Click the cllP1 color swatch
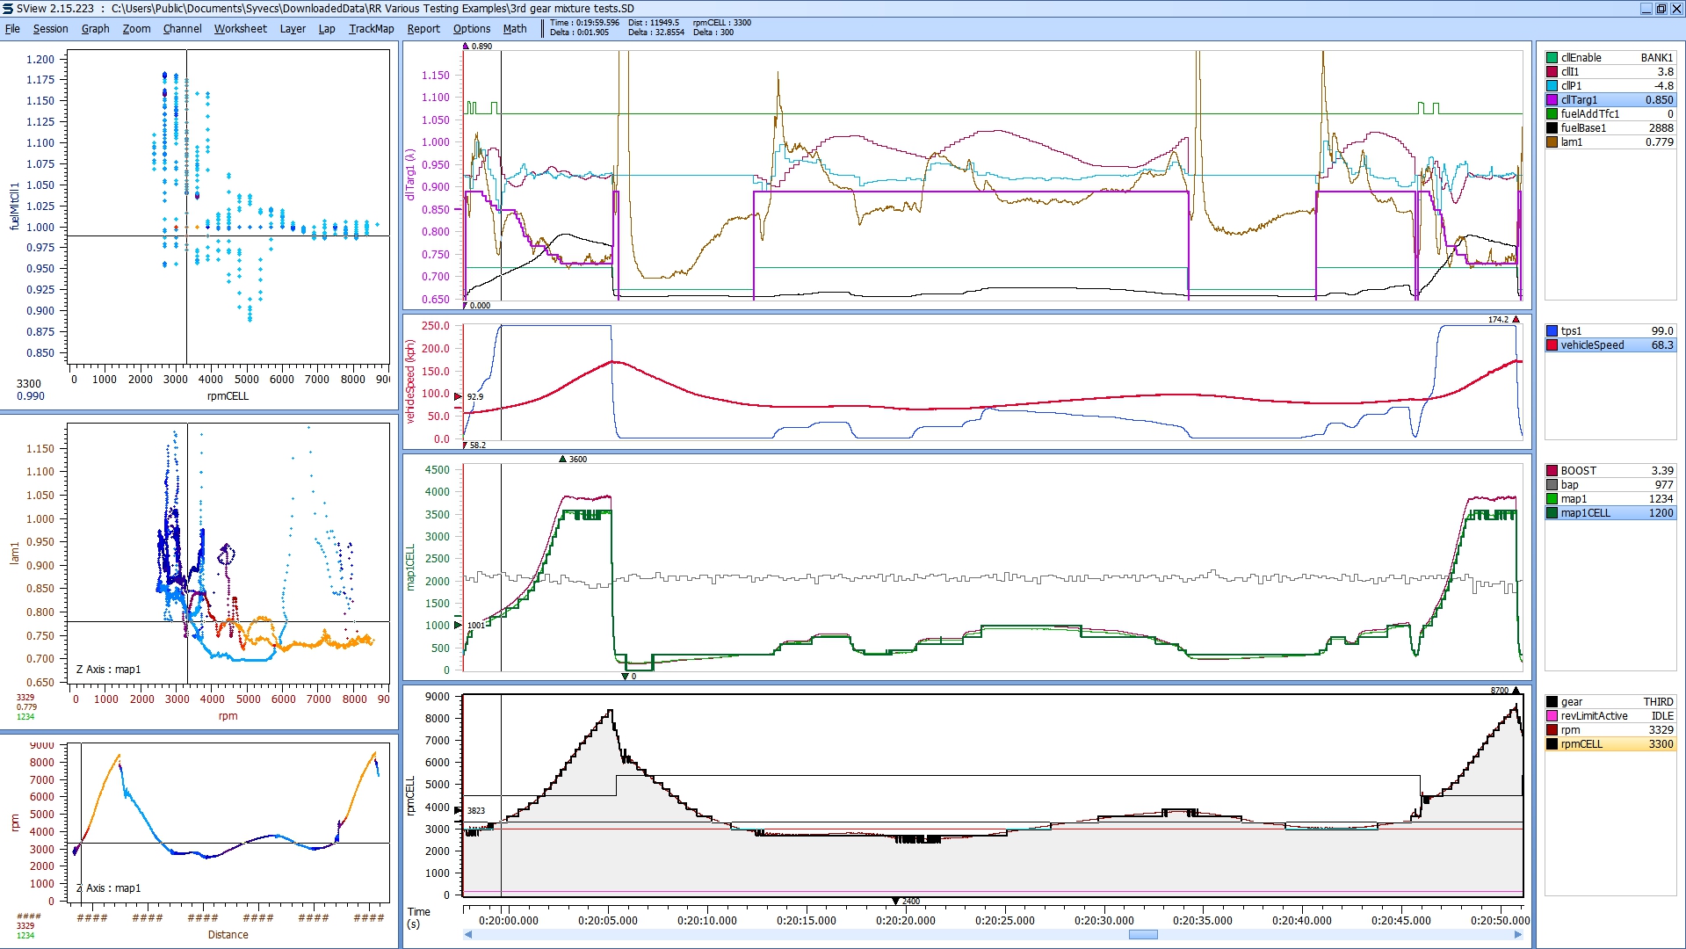1686x949 pixels. 1552,86
